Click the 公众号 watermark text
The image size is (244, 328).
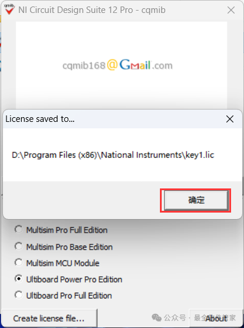point(175,318)
